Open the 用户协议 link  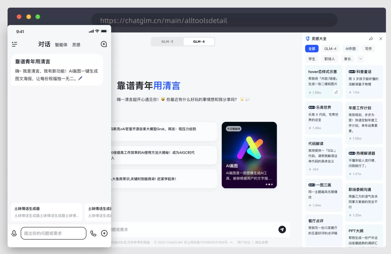pos(244,242)
